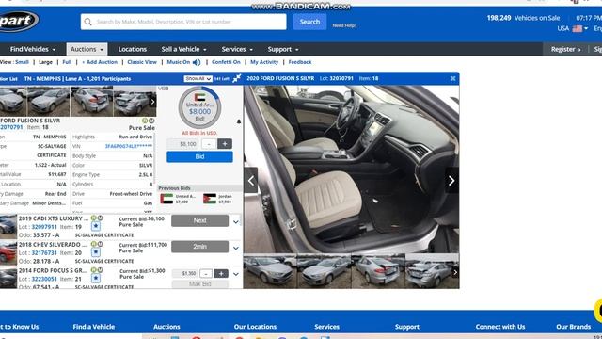The width and height of the screenshot is (602, 339).
Task: Click the status icons beside 2018 Chev Silverado
Action: pyautogui.click(x=97, y=244)
